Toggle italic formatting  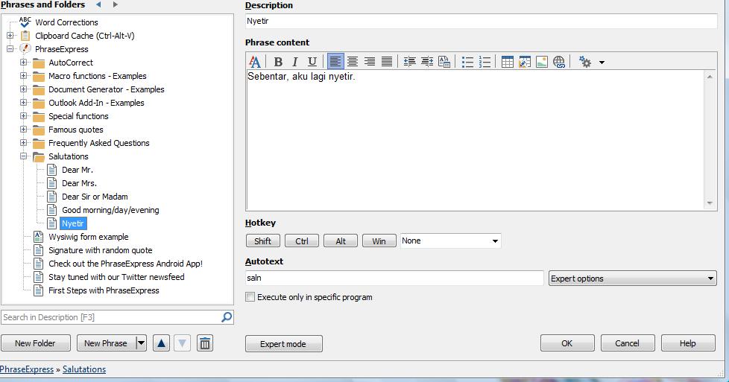[x=294, y=62]
